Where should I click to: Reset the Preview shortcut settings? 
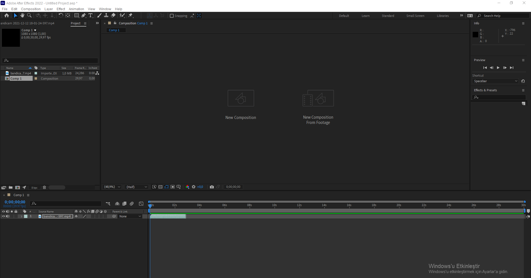523,81
